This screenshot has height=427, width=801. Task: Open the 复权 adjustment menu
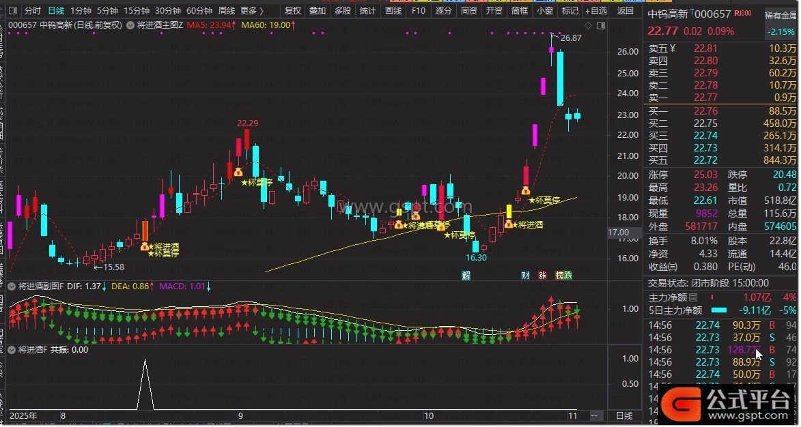coord(293,10)
